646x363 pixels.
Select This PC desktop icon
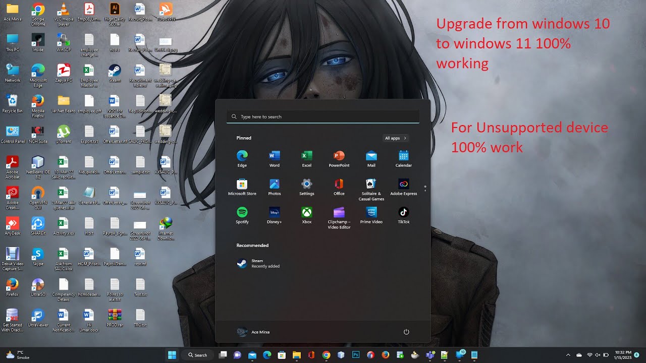point(13,43)
